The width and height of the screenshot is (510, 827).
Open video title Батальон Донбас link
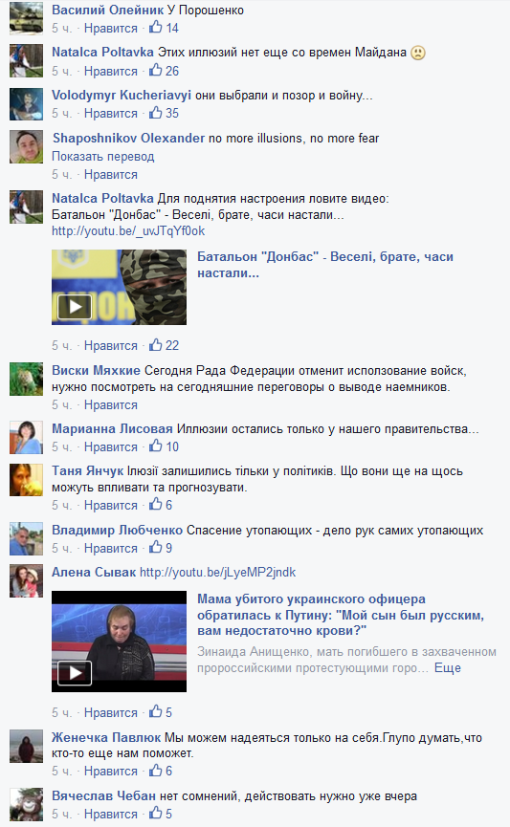tap(325, 265)
